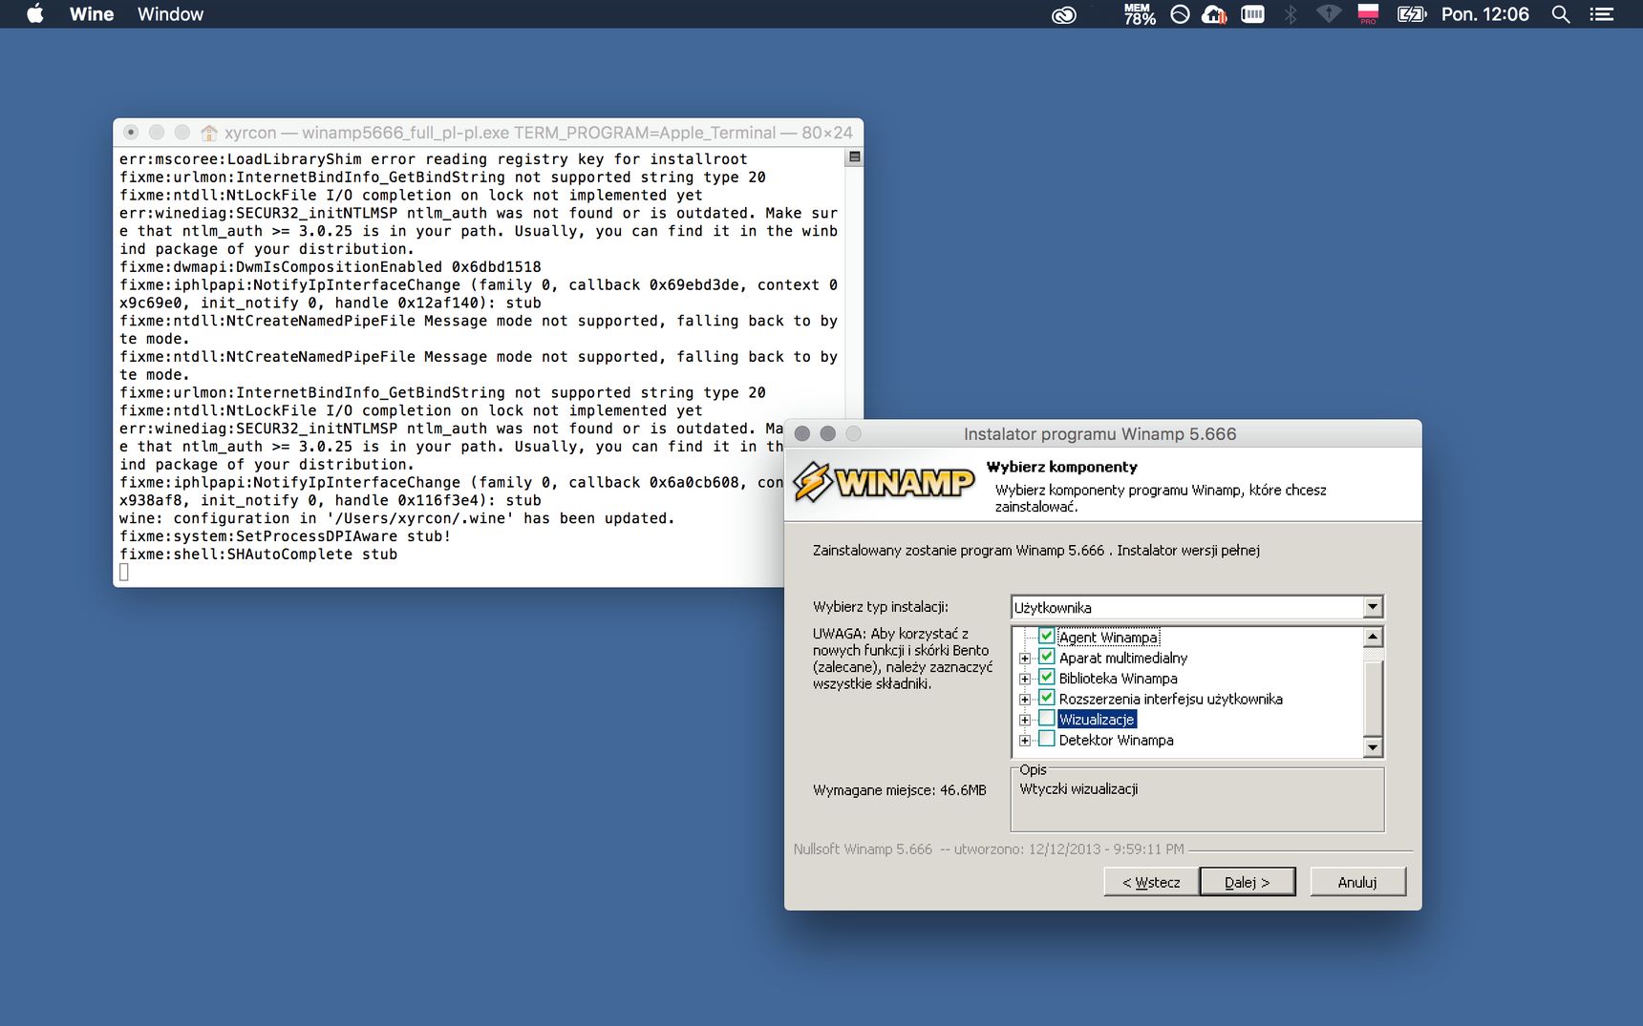The height and width of the screenshot is (1026, 1643).
Task: Open the Notification Center list icon
Action: [1601, 14]
